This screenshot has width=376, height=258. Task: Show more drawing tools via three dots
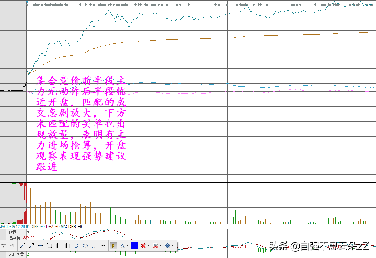[x=103, y=245]
